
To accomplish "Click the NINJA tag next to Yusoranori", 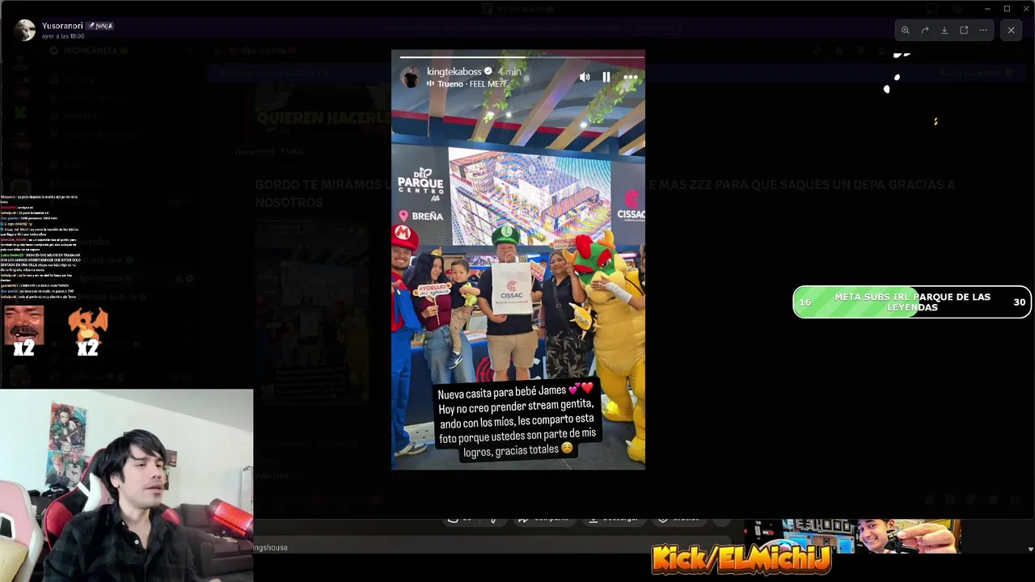I will pos(100,26).
